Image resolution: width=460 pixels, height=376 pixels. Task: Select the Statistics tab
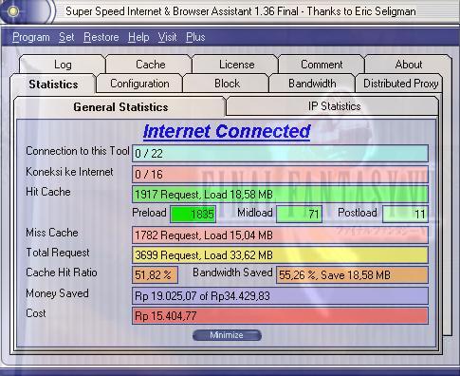point(53,85)
